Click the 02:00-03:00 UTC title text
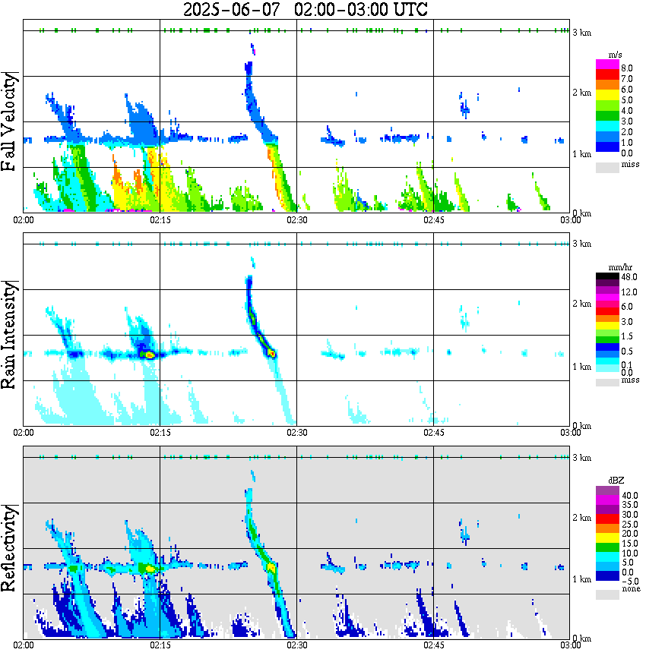 pyautogui.click(x=361, y=9)
